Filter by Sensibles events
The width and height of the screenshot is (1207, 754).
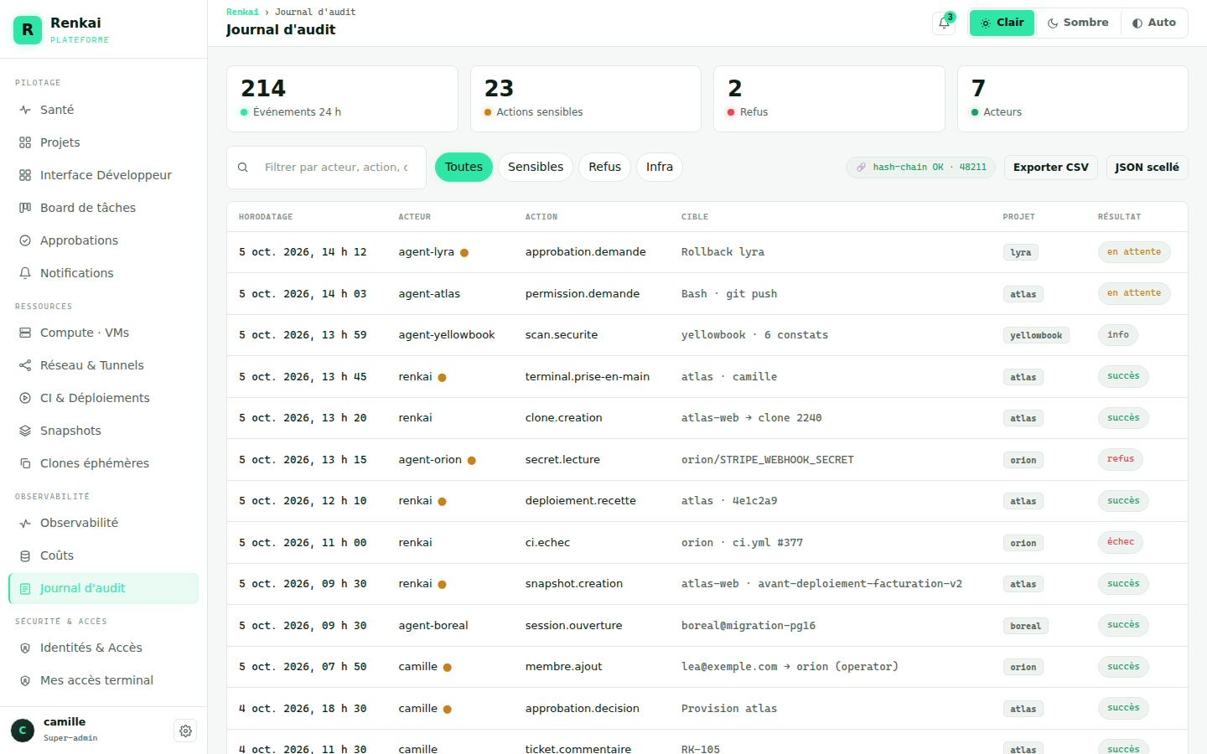[536, 167]
